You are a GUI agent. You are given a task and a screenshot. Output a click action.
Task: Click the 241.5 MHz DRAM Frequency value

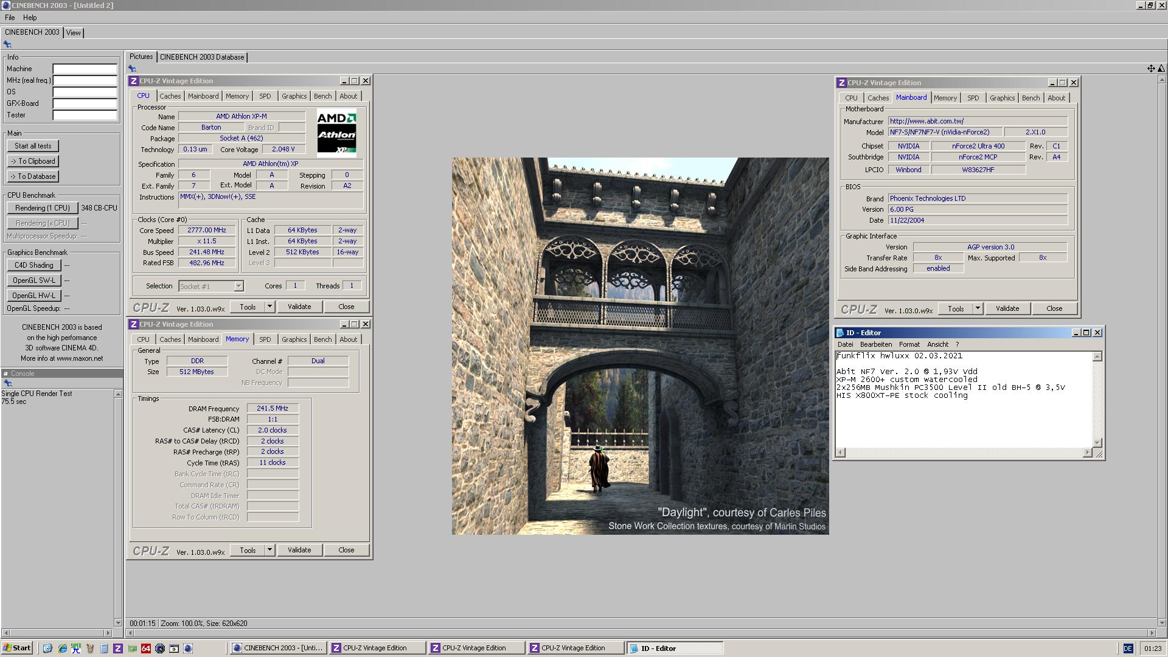(x=273, y=408)
